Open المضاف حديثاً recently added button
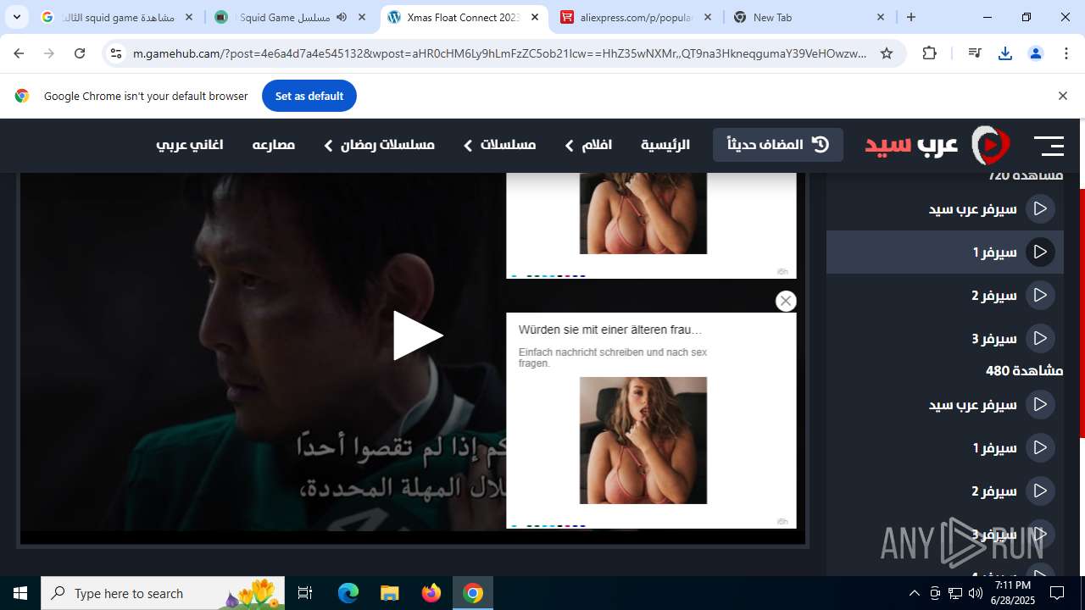The image size is (1085, 610). (778, 145)
